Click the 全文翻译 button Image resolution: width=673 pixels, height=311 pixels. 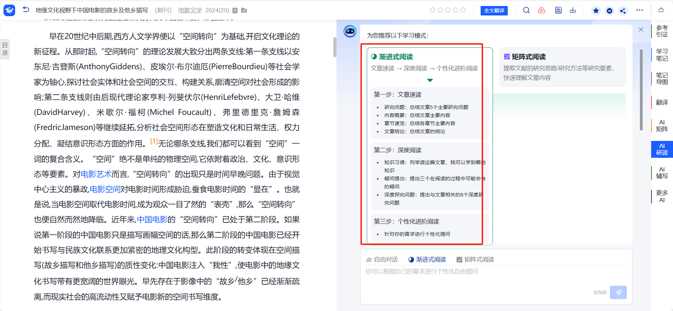[494, 11]
